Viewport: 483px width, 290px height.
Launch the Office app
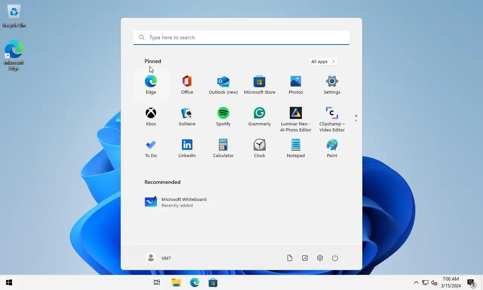[x=187, y=85]
